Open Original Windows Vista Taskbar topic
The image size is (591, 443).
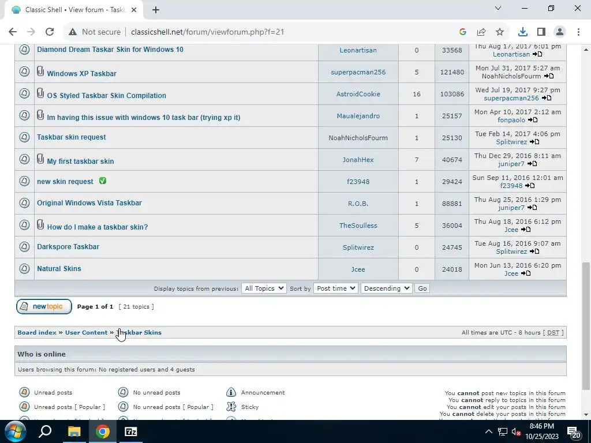(89, 202)
